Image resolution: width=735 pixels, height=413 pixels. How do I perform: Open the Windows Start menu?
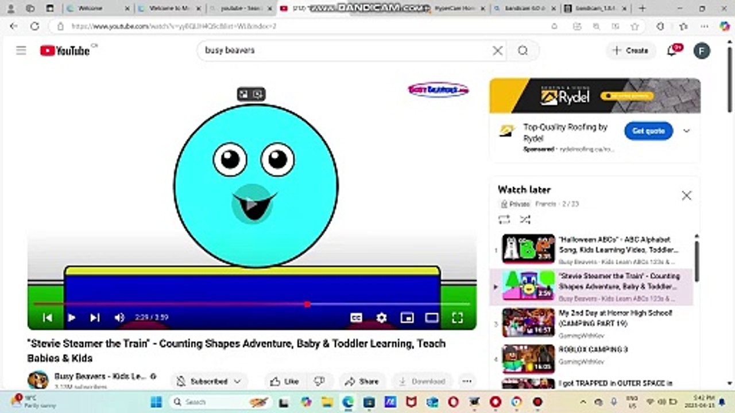pyautogui.click(x=157, y=402)
